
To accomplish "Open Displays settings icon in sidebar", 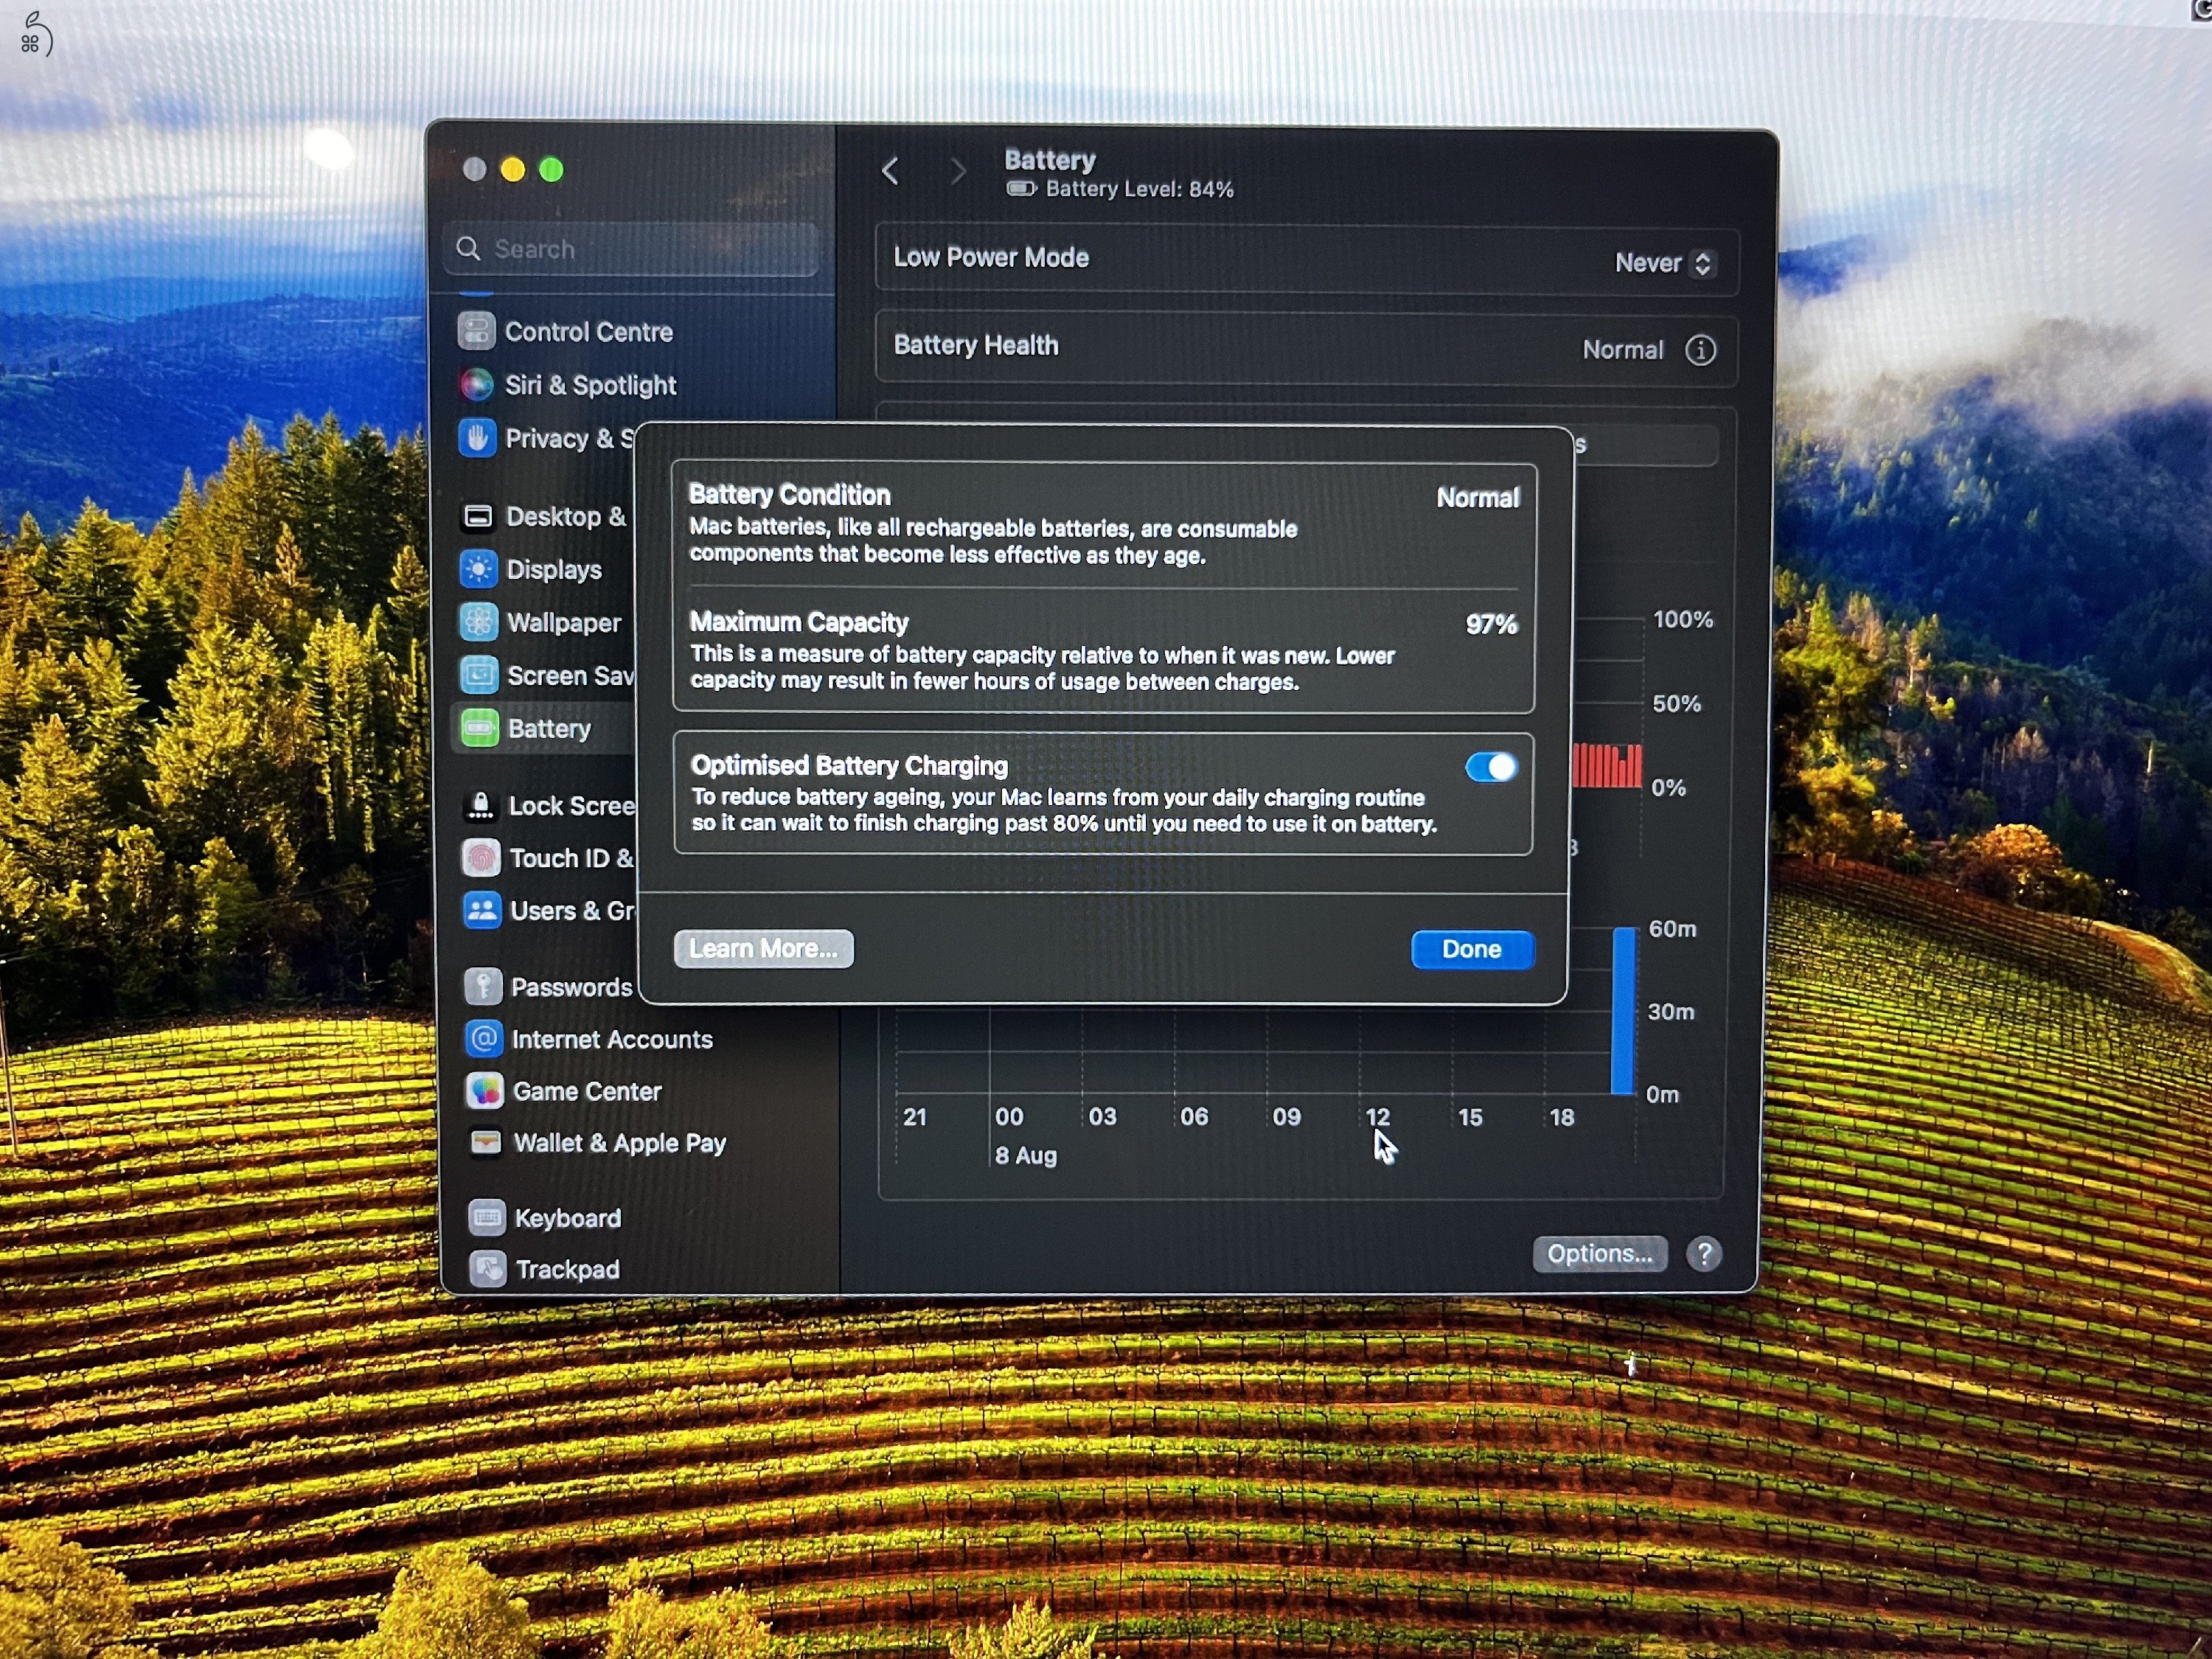I will point(478,569).
